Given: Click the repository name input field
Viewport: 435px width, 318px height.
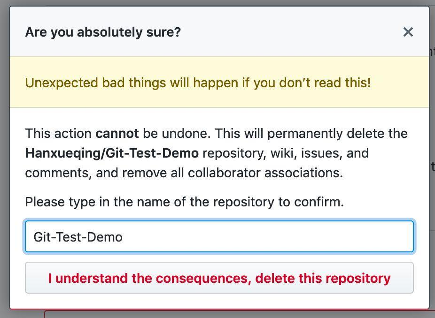Looking at the screenshot, I should pos(219,236).
